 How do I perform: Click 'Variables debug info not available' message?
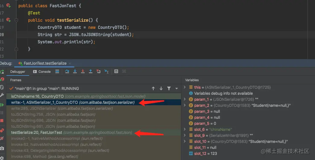pyautogui.click(x=223, y=93)
